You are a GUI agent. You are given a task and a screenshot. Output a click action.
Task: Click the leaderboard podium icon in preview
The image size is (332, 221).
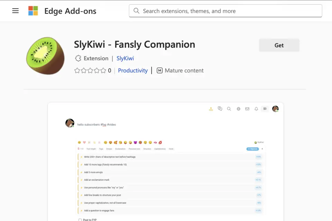tap(211, 109)
